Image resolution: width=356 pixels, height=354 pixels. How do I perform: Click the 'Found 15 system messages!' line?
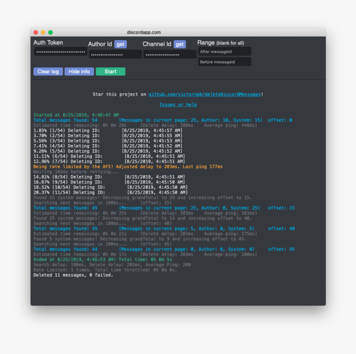coord(142,197)
